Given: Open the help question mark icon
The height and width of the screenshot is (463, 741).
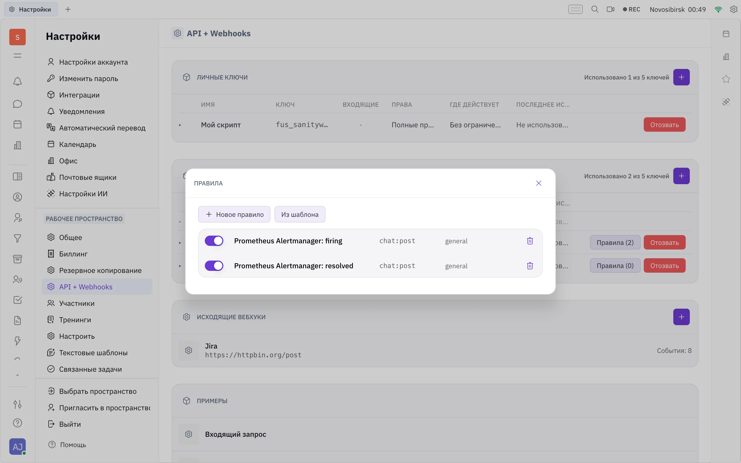Looking at the screenshot, I should (17, 423).
